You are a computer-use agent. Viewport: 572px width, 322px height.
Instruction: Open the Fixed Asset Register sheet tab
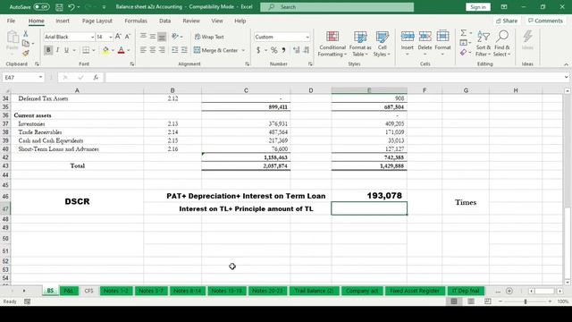(415, 291)
